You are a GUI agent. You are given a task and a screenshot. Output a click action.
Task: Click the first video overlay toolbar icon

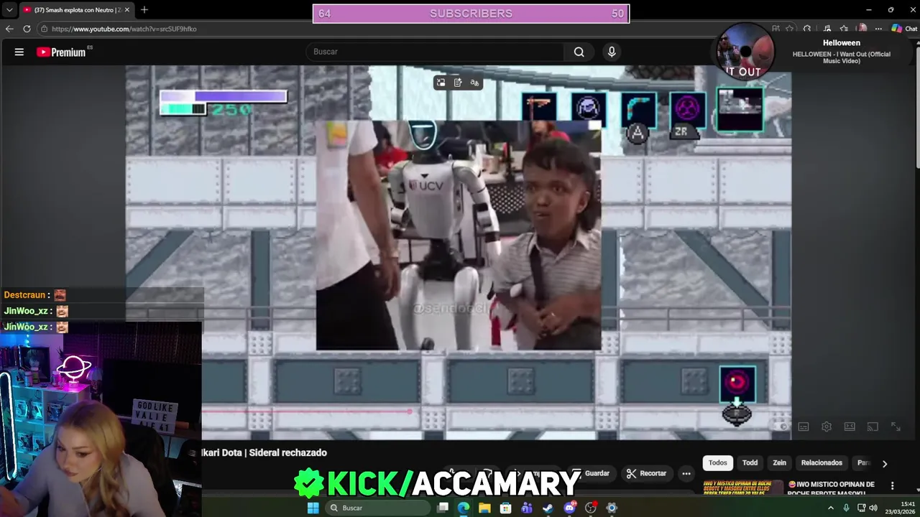tap(441, 83)
